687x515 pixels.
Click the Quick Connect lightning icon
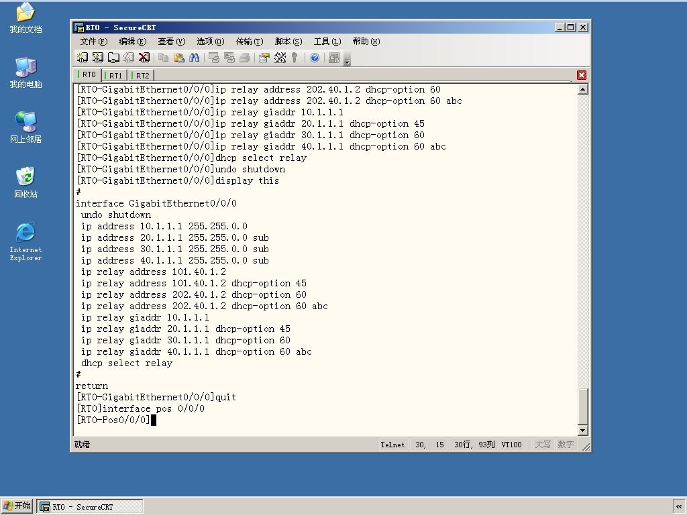[98, 58]
